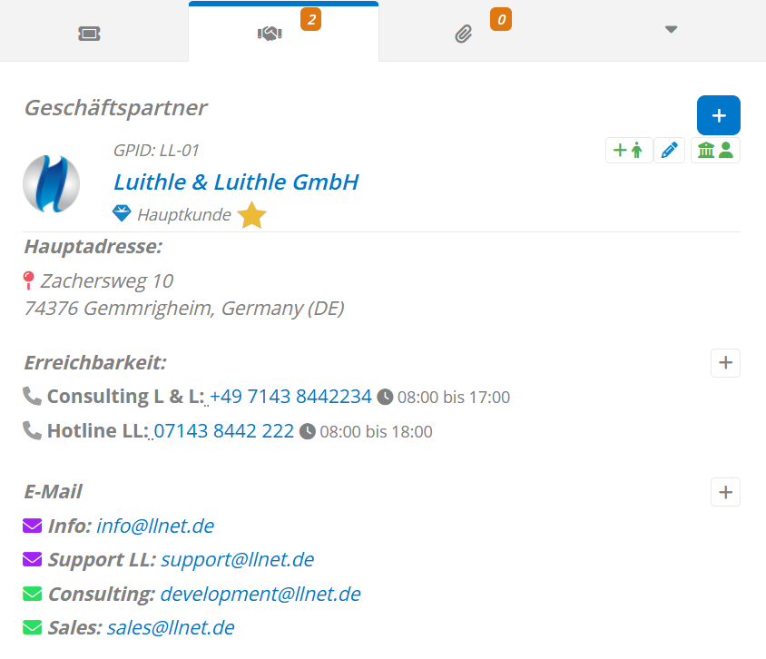Expand the more tabs dropdown arrow
766x659 pixels.
671,30
